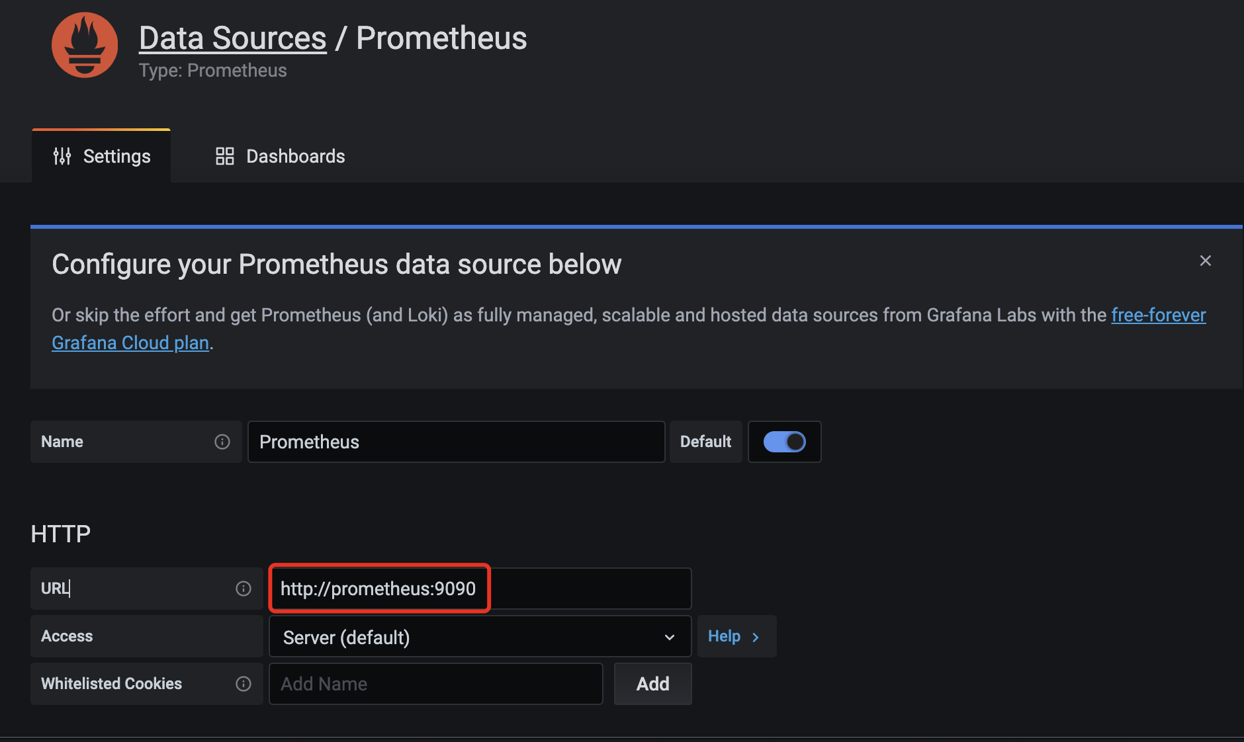Screen dimensions: 1244x742
Task: Click the Add cookie button
Action: (653, 684)
